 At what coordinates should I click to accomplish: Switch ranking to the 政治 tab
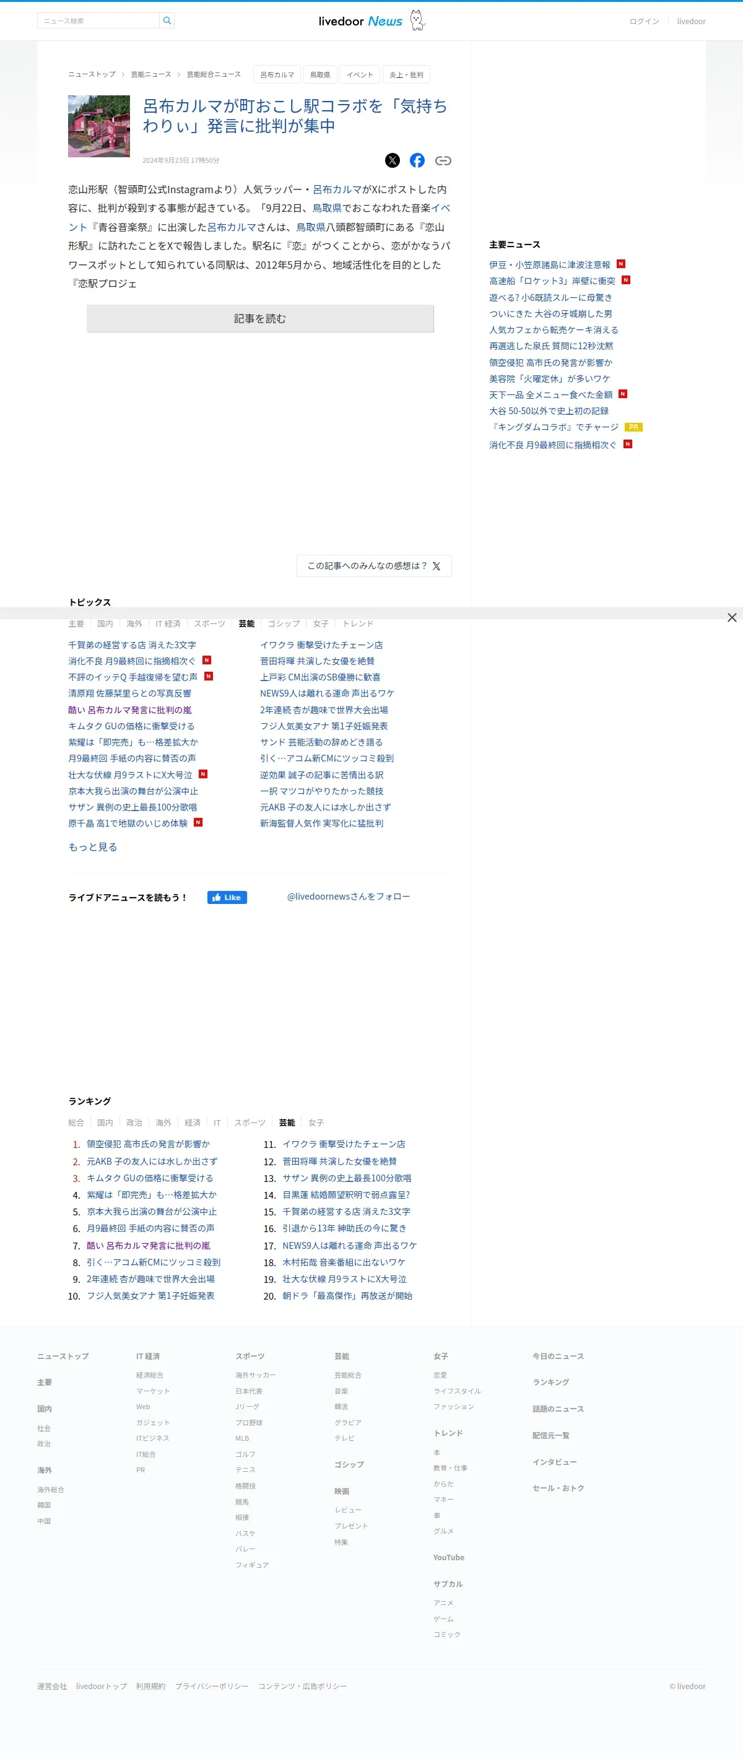pyautogui.click(x=134, y=1123)
